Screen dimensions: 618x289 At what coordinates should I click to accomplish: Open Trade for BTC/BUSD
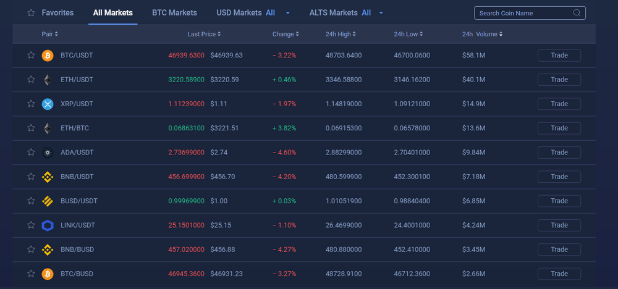pos(559,274)
